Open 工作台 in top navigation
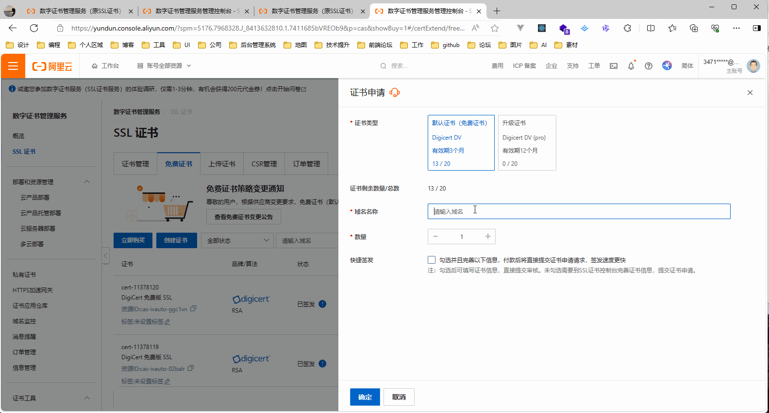The width and height of the screenshot is (769, 413). (x=105, y=66)
